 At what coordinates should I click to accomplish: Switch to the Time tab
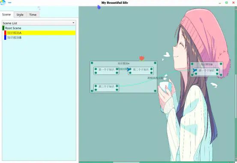(33, 15)
